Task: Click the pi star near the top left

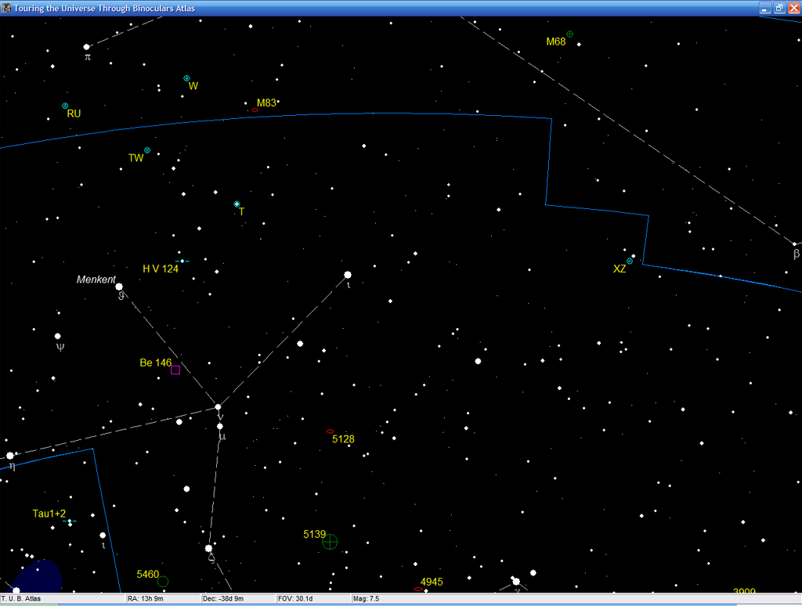Action: click(86, 47)
